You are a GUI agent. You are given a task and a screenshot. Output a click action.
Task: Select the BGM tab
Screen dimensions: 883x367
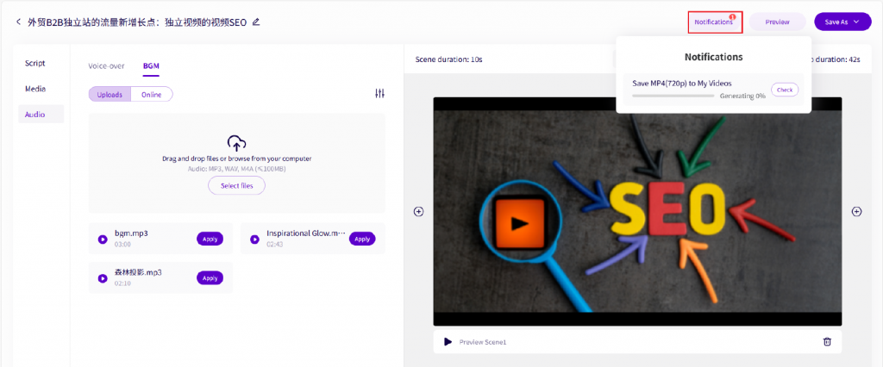pos(151,65)
